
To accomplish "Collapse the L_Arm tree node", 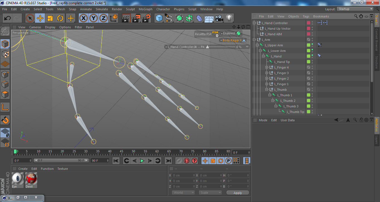I will (254, 40).
